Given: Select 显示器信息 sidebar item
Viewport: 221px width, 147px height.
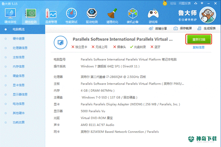Looking at the screenshot, I should (x=23, y=94).
